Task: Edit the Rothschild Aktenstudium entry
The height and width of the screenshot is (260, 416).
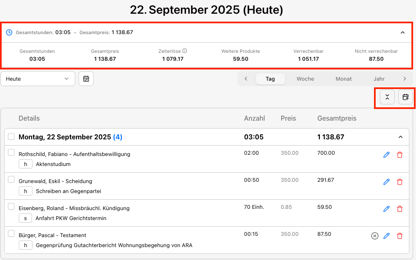Action: point(386,155)
